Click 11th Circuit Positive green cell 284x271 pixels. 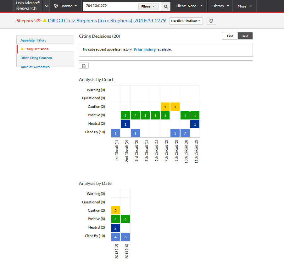(x=195, y=115)
